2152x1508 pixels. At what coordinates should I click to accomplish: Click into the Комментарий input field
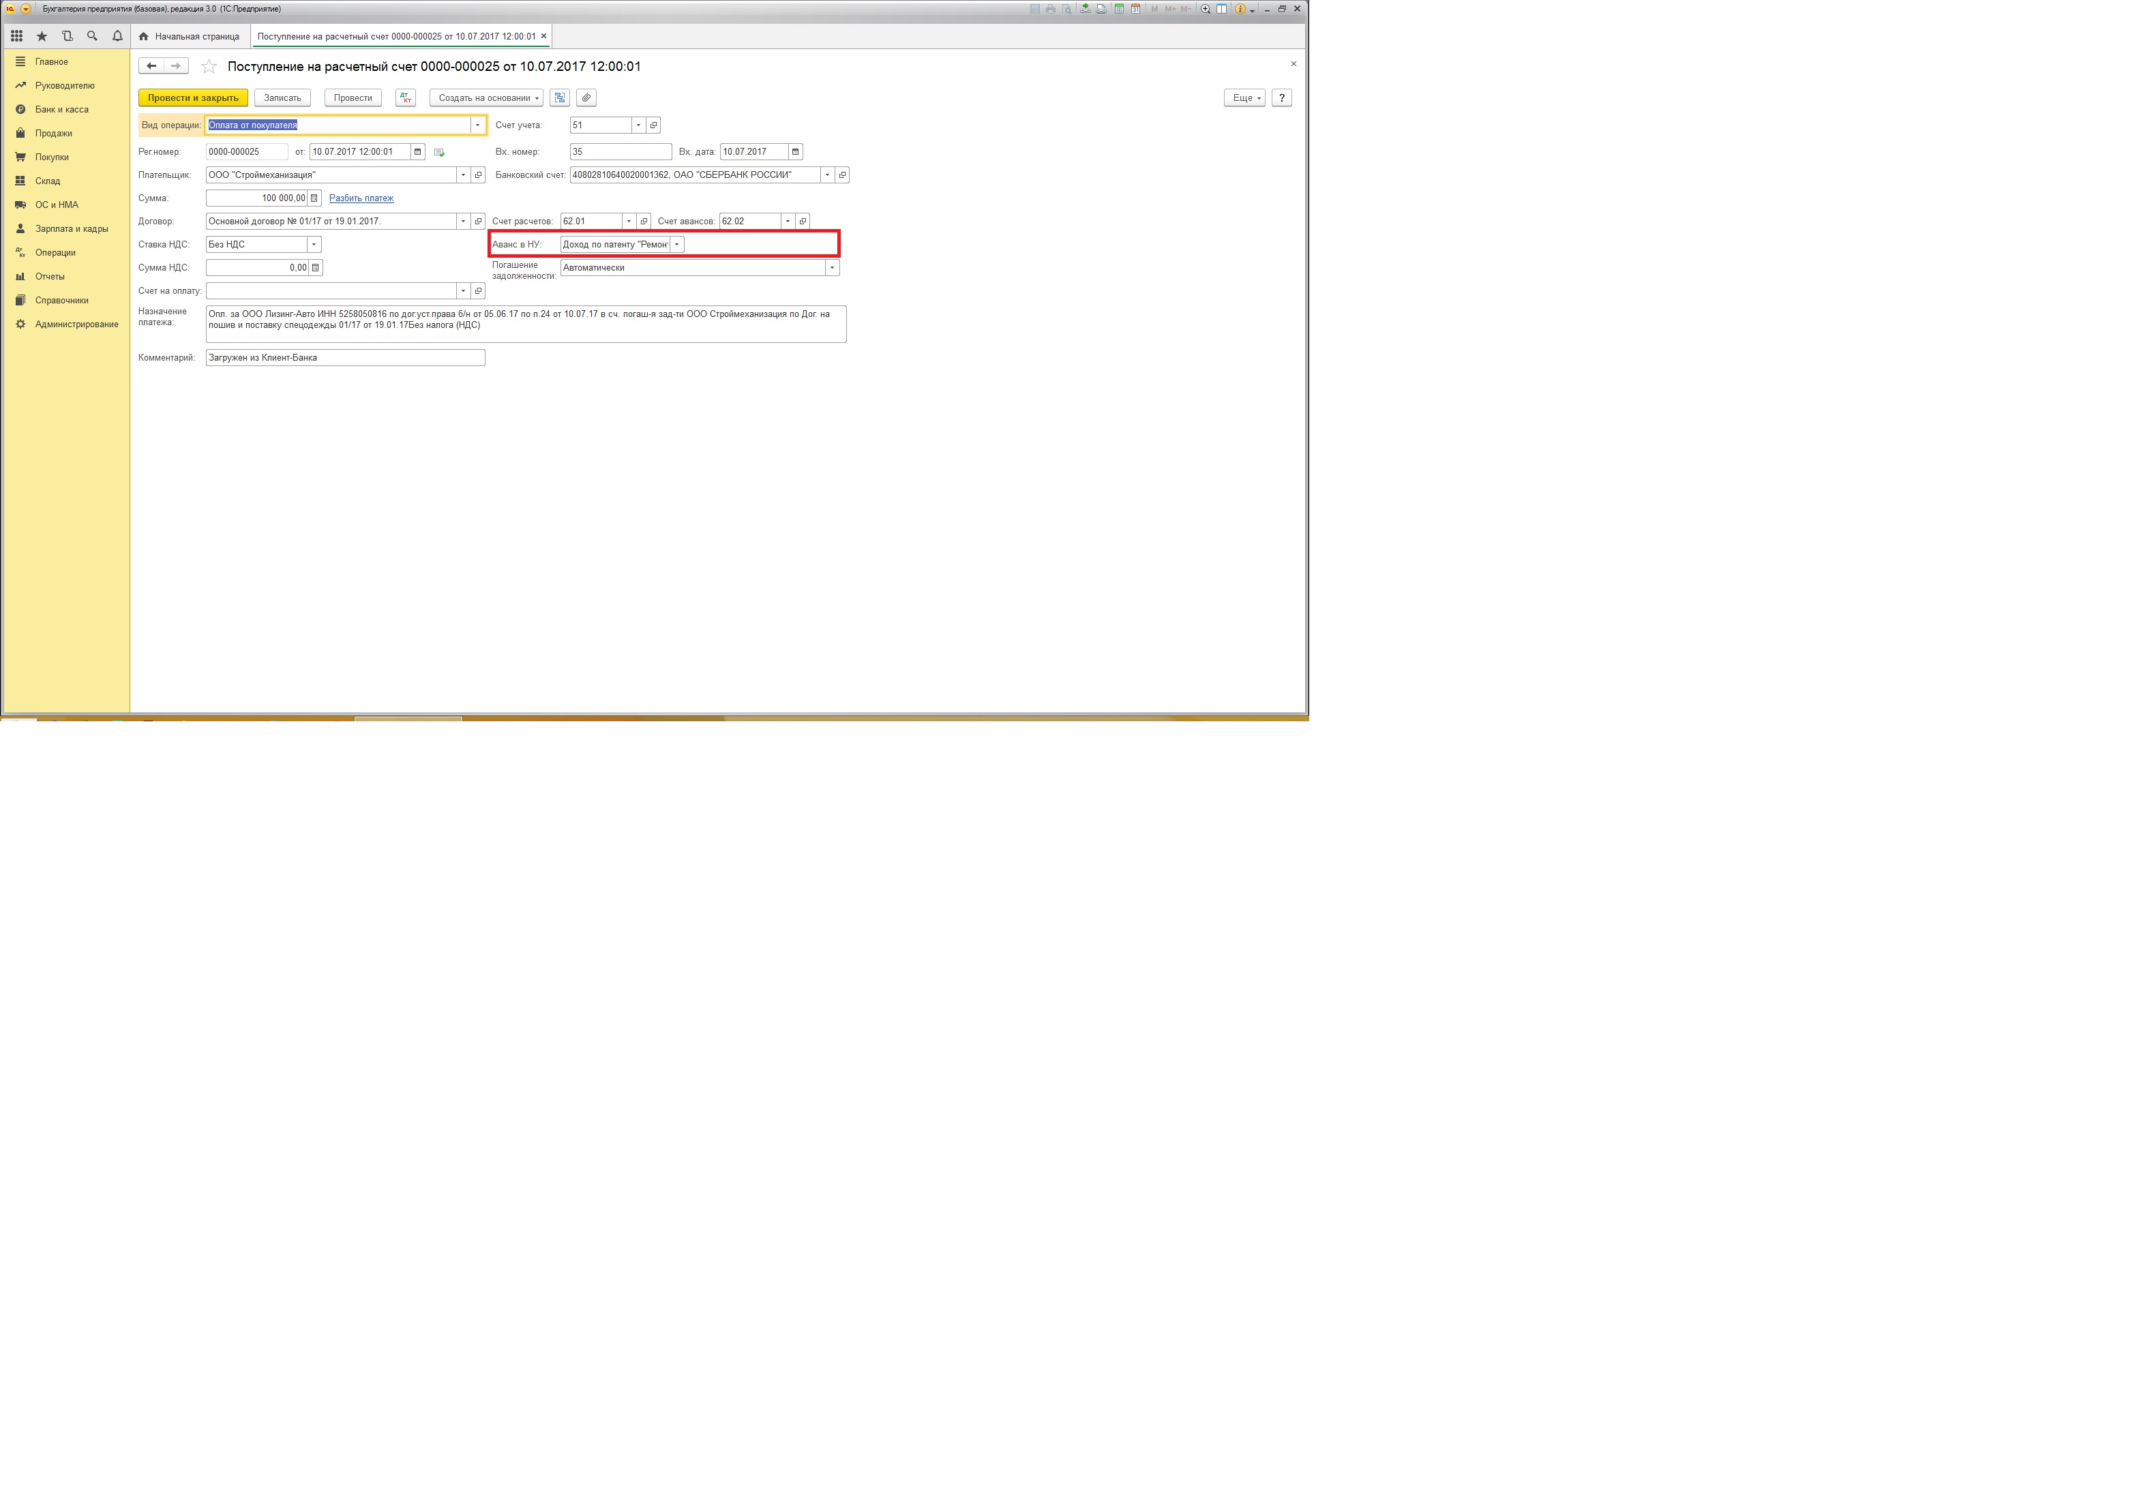[x=345, y=357]
